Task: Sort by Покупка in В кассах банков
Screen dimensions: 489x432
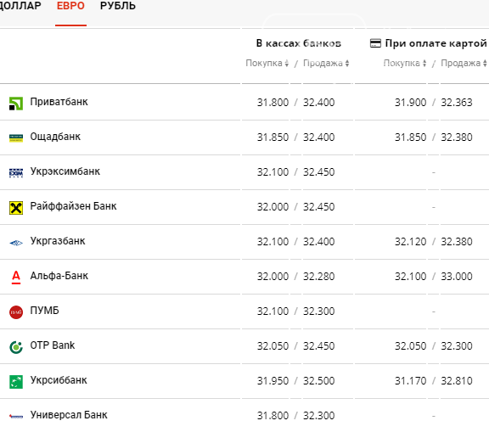Action: coord(267,64)
